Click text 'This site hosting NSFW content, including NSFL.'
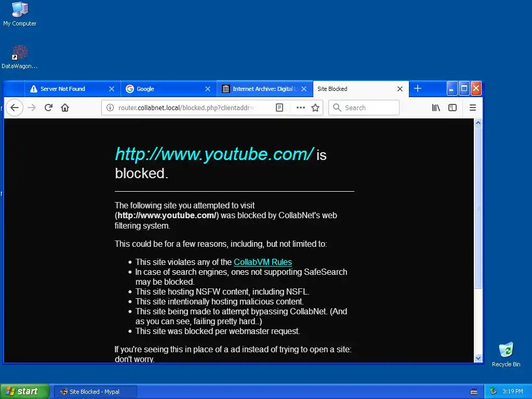This screenshot has height=399, width=532. point(222,292)
